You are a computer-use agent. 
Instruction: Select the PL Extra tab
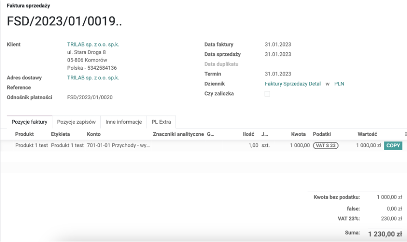tap(161, 122)
